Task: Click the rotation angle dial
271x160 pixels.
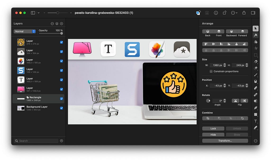Action: point(208,101)
